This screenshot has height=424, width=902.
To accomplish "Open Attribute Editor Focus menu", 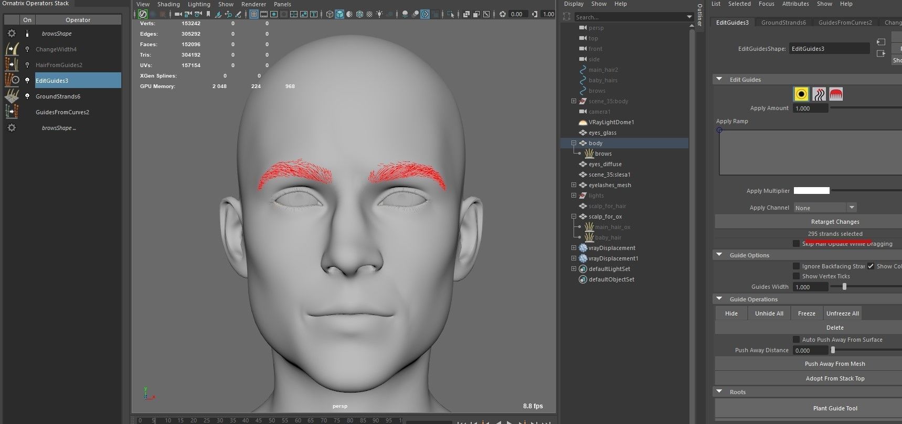I will [x=766, y=4].
